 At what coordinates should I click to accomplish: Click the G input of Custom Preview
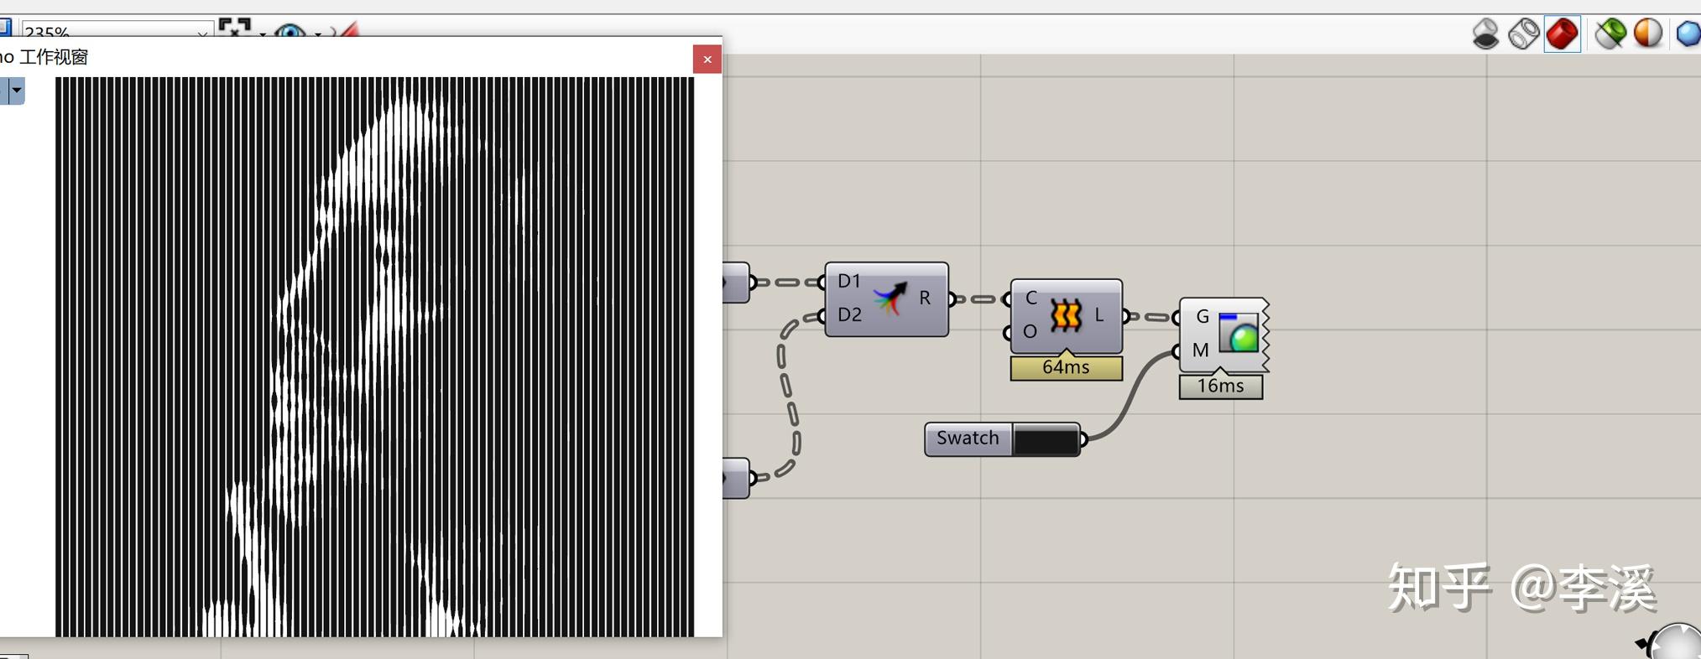1203,317
